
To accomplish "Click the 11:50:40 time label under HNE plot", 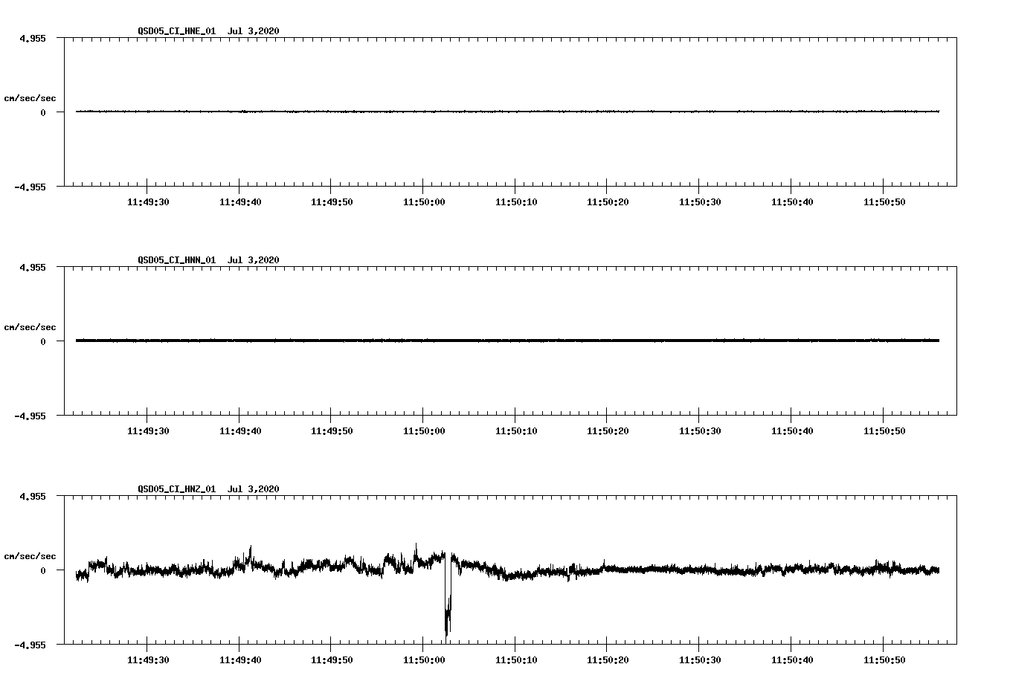I will coord(792,202).
